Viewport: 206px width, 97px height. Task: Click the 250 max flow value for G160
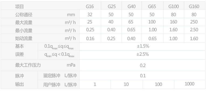[194, 22]
